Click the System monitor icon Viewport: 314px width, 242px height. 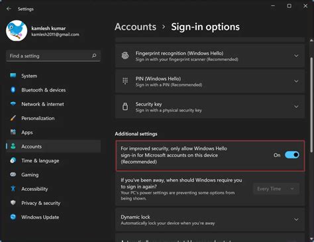(x=13, y=76)
